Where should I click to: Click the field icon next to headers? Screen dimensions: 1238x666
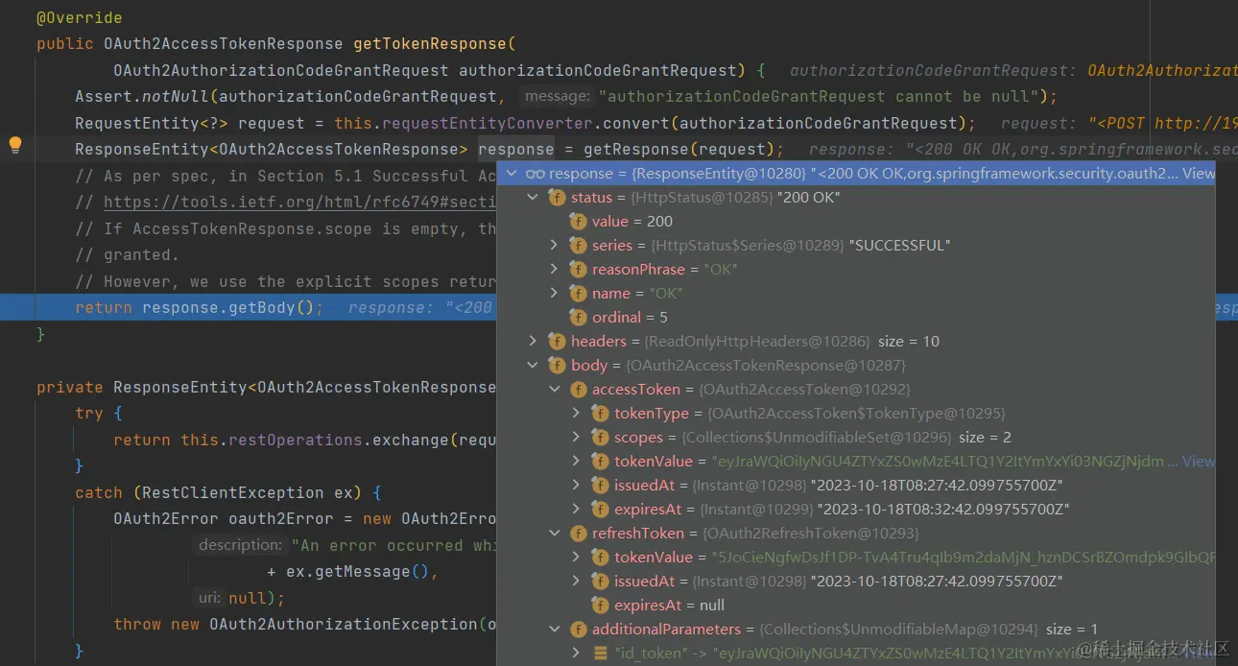557,342
